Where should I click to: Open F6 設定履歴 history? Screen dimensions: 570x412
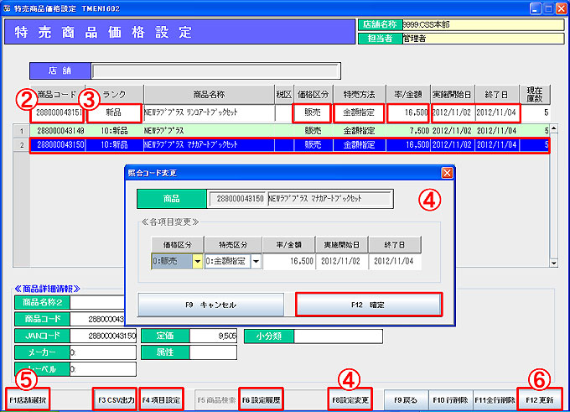261,399
